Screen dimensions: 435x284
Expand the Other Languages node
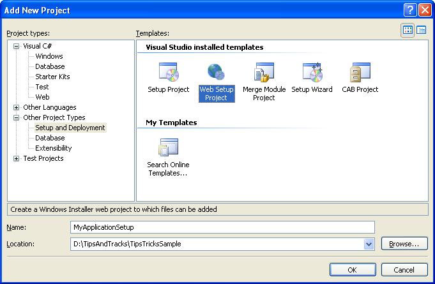pyautogui.click(x=17, y=107)
